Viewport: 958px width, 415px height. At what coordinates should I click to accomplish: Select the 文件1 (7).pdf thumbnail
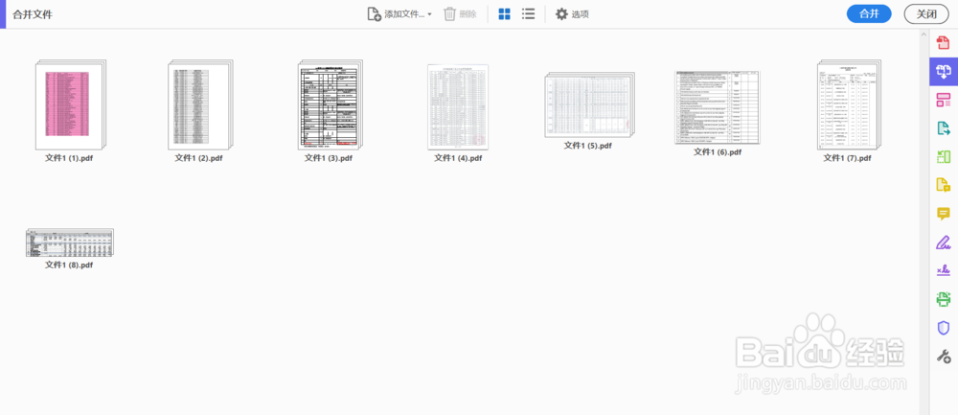(849, 104)
